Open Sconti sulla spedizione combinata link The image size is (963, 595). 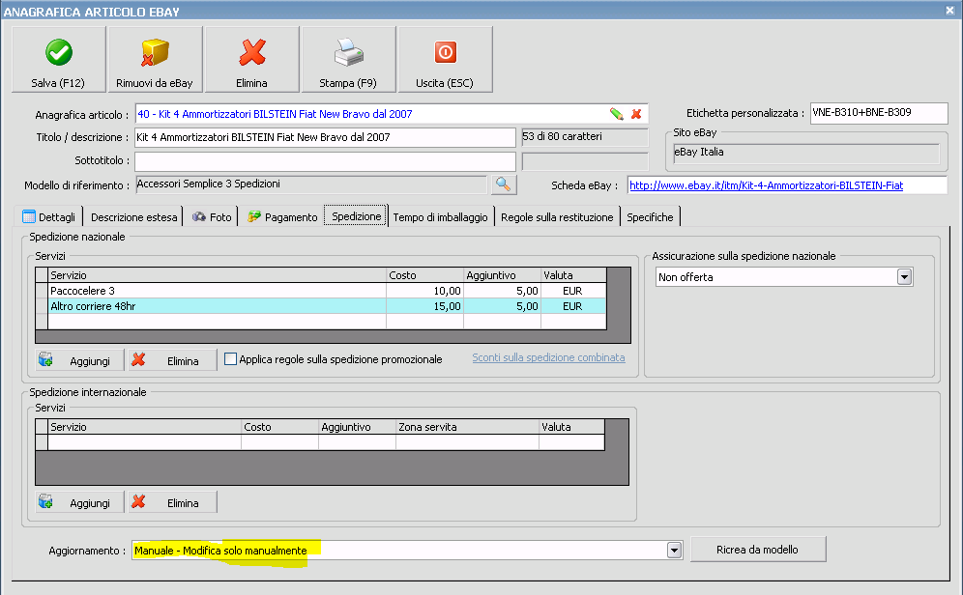click(548, 357)
